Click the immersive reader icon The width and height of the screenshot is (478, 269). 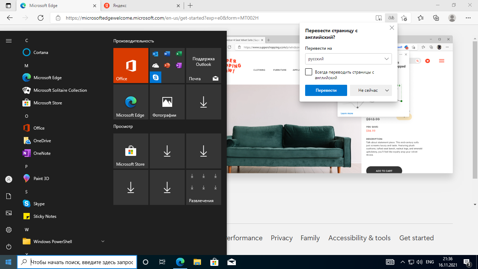click(378, 18)
